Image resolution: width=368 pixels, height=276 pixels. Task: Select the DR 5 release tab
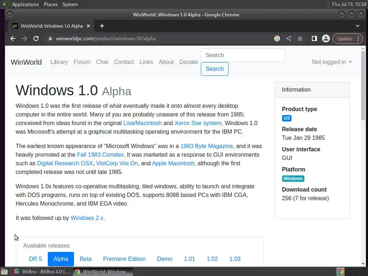(36, 259)
